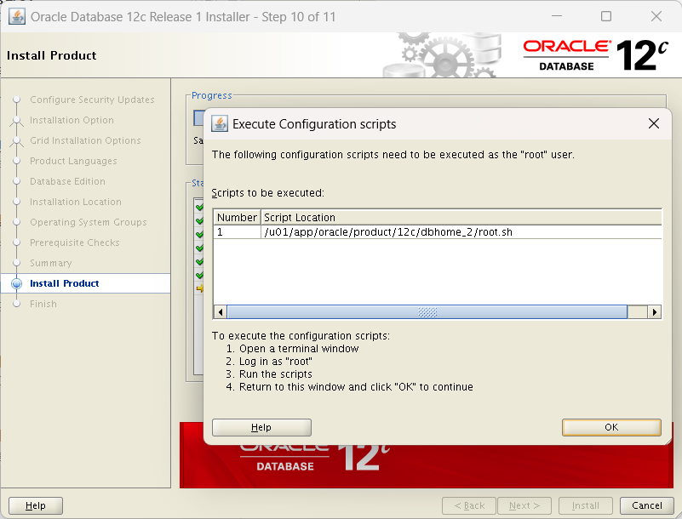The image size is (682, 519).
Task: Click the Number column header
Action: click(x=237, y=217)
